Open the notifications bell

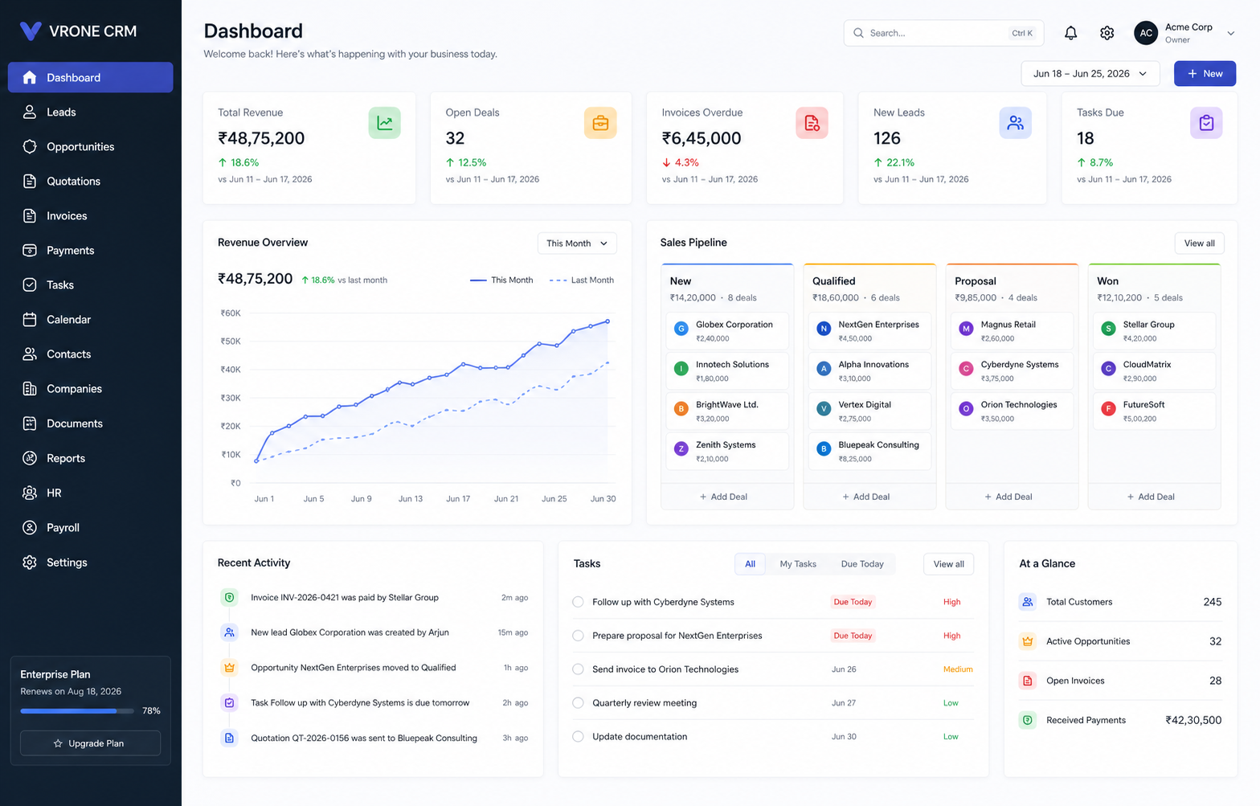click(x=1070, y=33)
